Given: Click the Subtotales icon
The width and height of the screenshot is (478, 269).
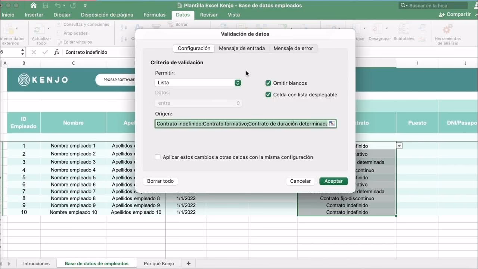Looking at the screenshot, I should pos(404,29).
